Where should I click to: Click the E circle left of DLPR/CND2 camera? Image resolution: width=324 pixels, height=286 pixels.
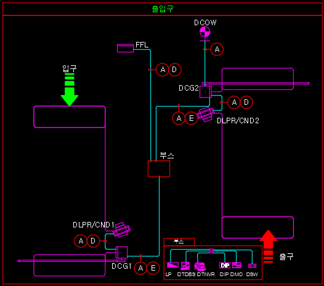(x=191, y=118)
